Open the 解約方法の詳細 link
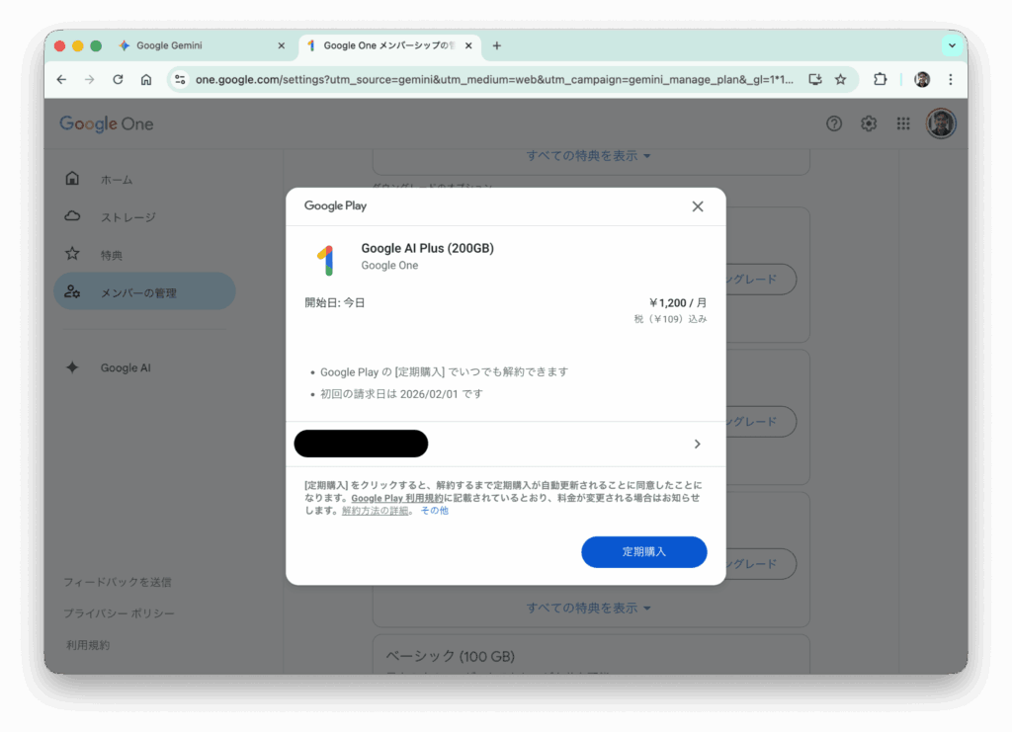This screenshot has height=732, width=1012. tap(375, 510)
